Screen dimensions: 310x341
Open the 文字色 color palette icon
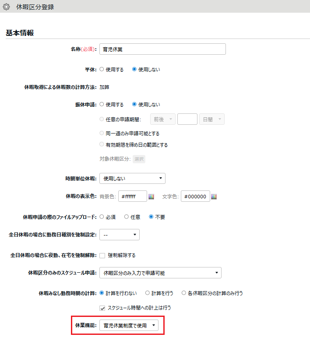(214, 197)
